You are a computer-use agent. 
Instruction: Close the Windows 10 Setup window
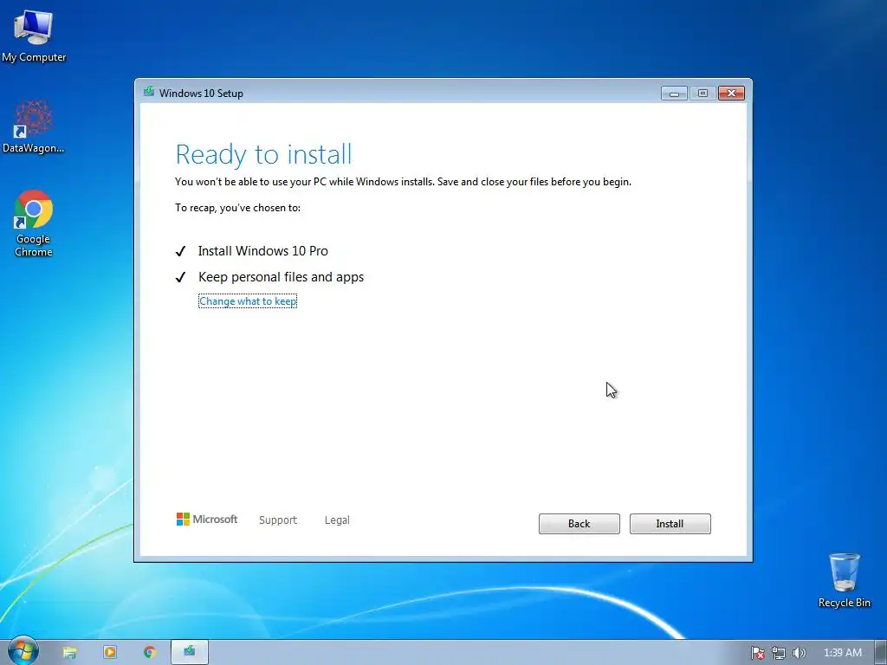point(731,94)
